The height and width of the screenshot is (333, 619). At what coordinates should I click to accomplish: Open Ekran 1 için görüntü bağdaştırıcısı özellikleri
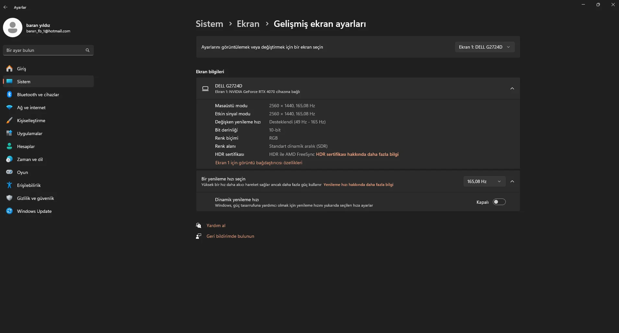259,163
